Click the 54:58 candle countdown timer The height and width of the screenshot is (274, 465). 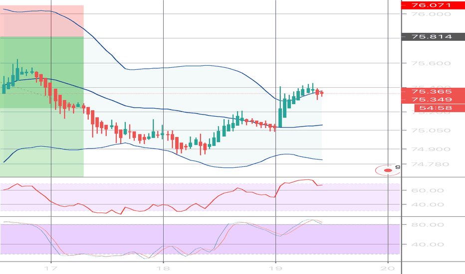(x=432, y=108)
